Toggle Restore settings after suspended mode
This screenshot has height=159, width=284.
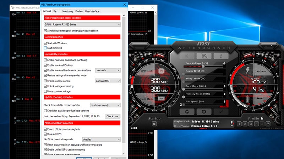(45, 75)
